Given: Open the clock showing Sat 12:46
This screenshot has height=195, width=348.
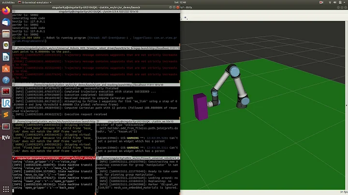Looking at the screenshot, I should coord(180,2).
